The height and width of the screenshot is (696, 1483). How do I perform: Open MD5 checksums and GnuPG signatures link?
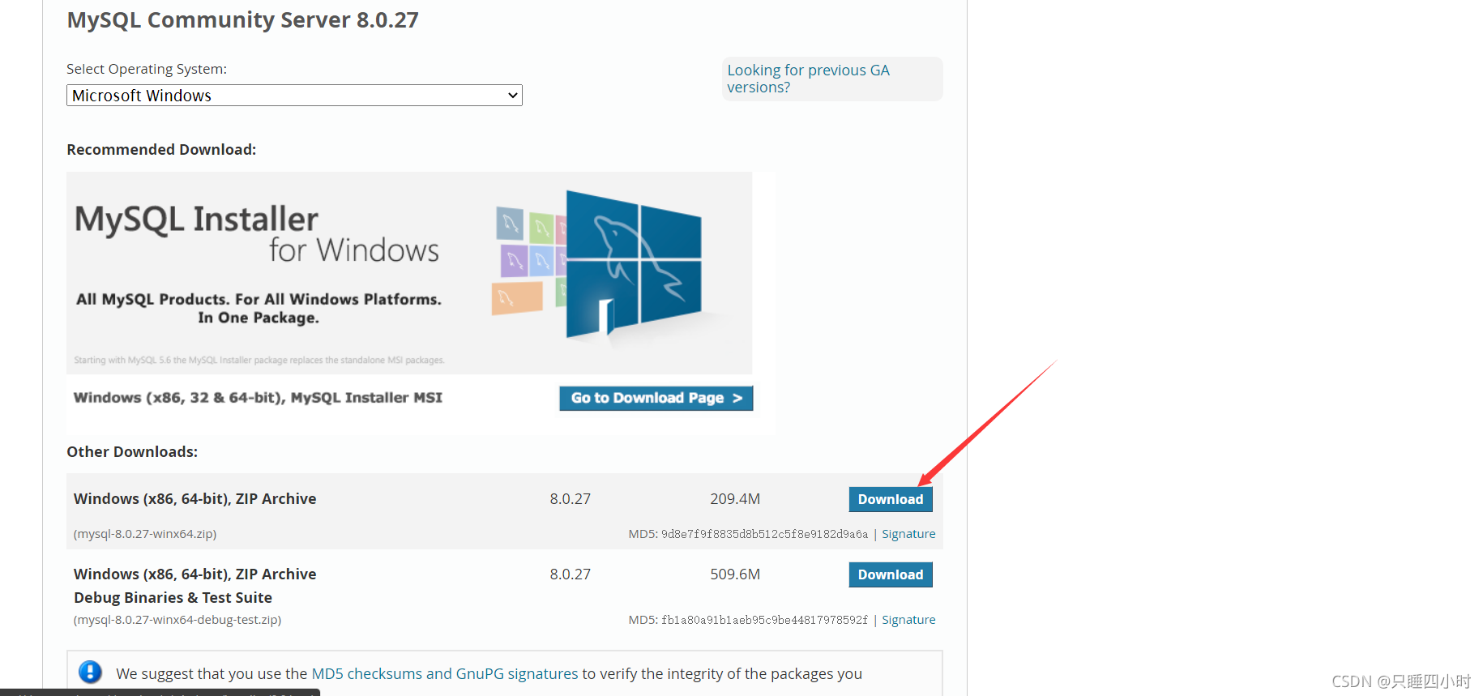coord(445,673)
